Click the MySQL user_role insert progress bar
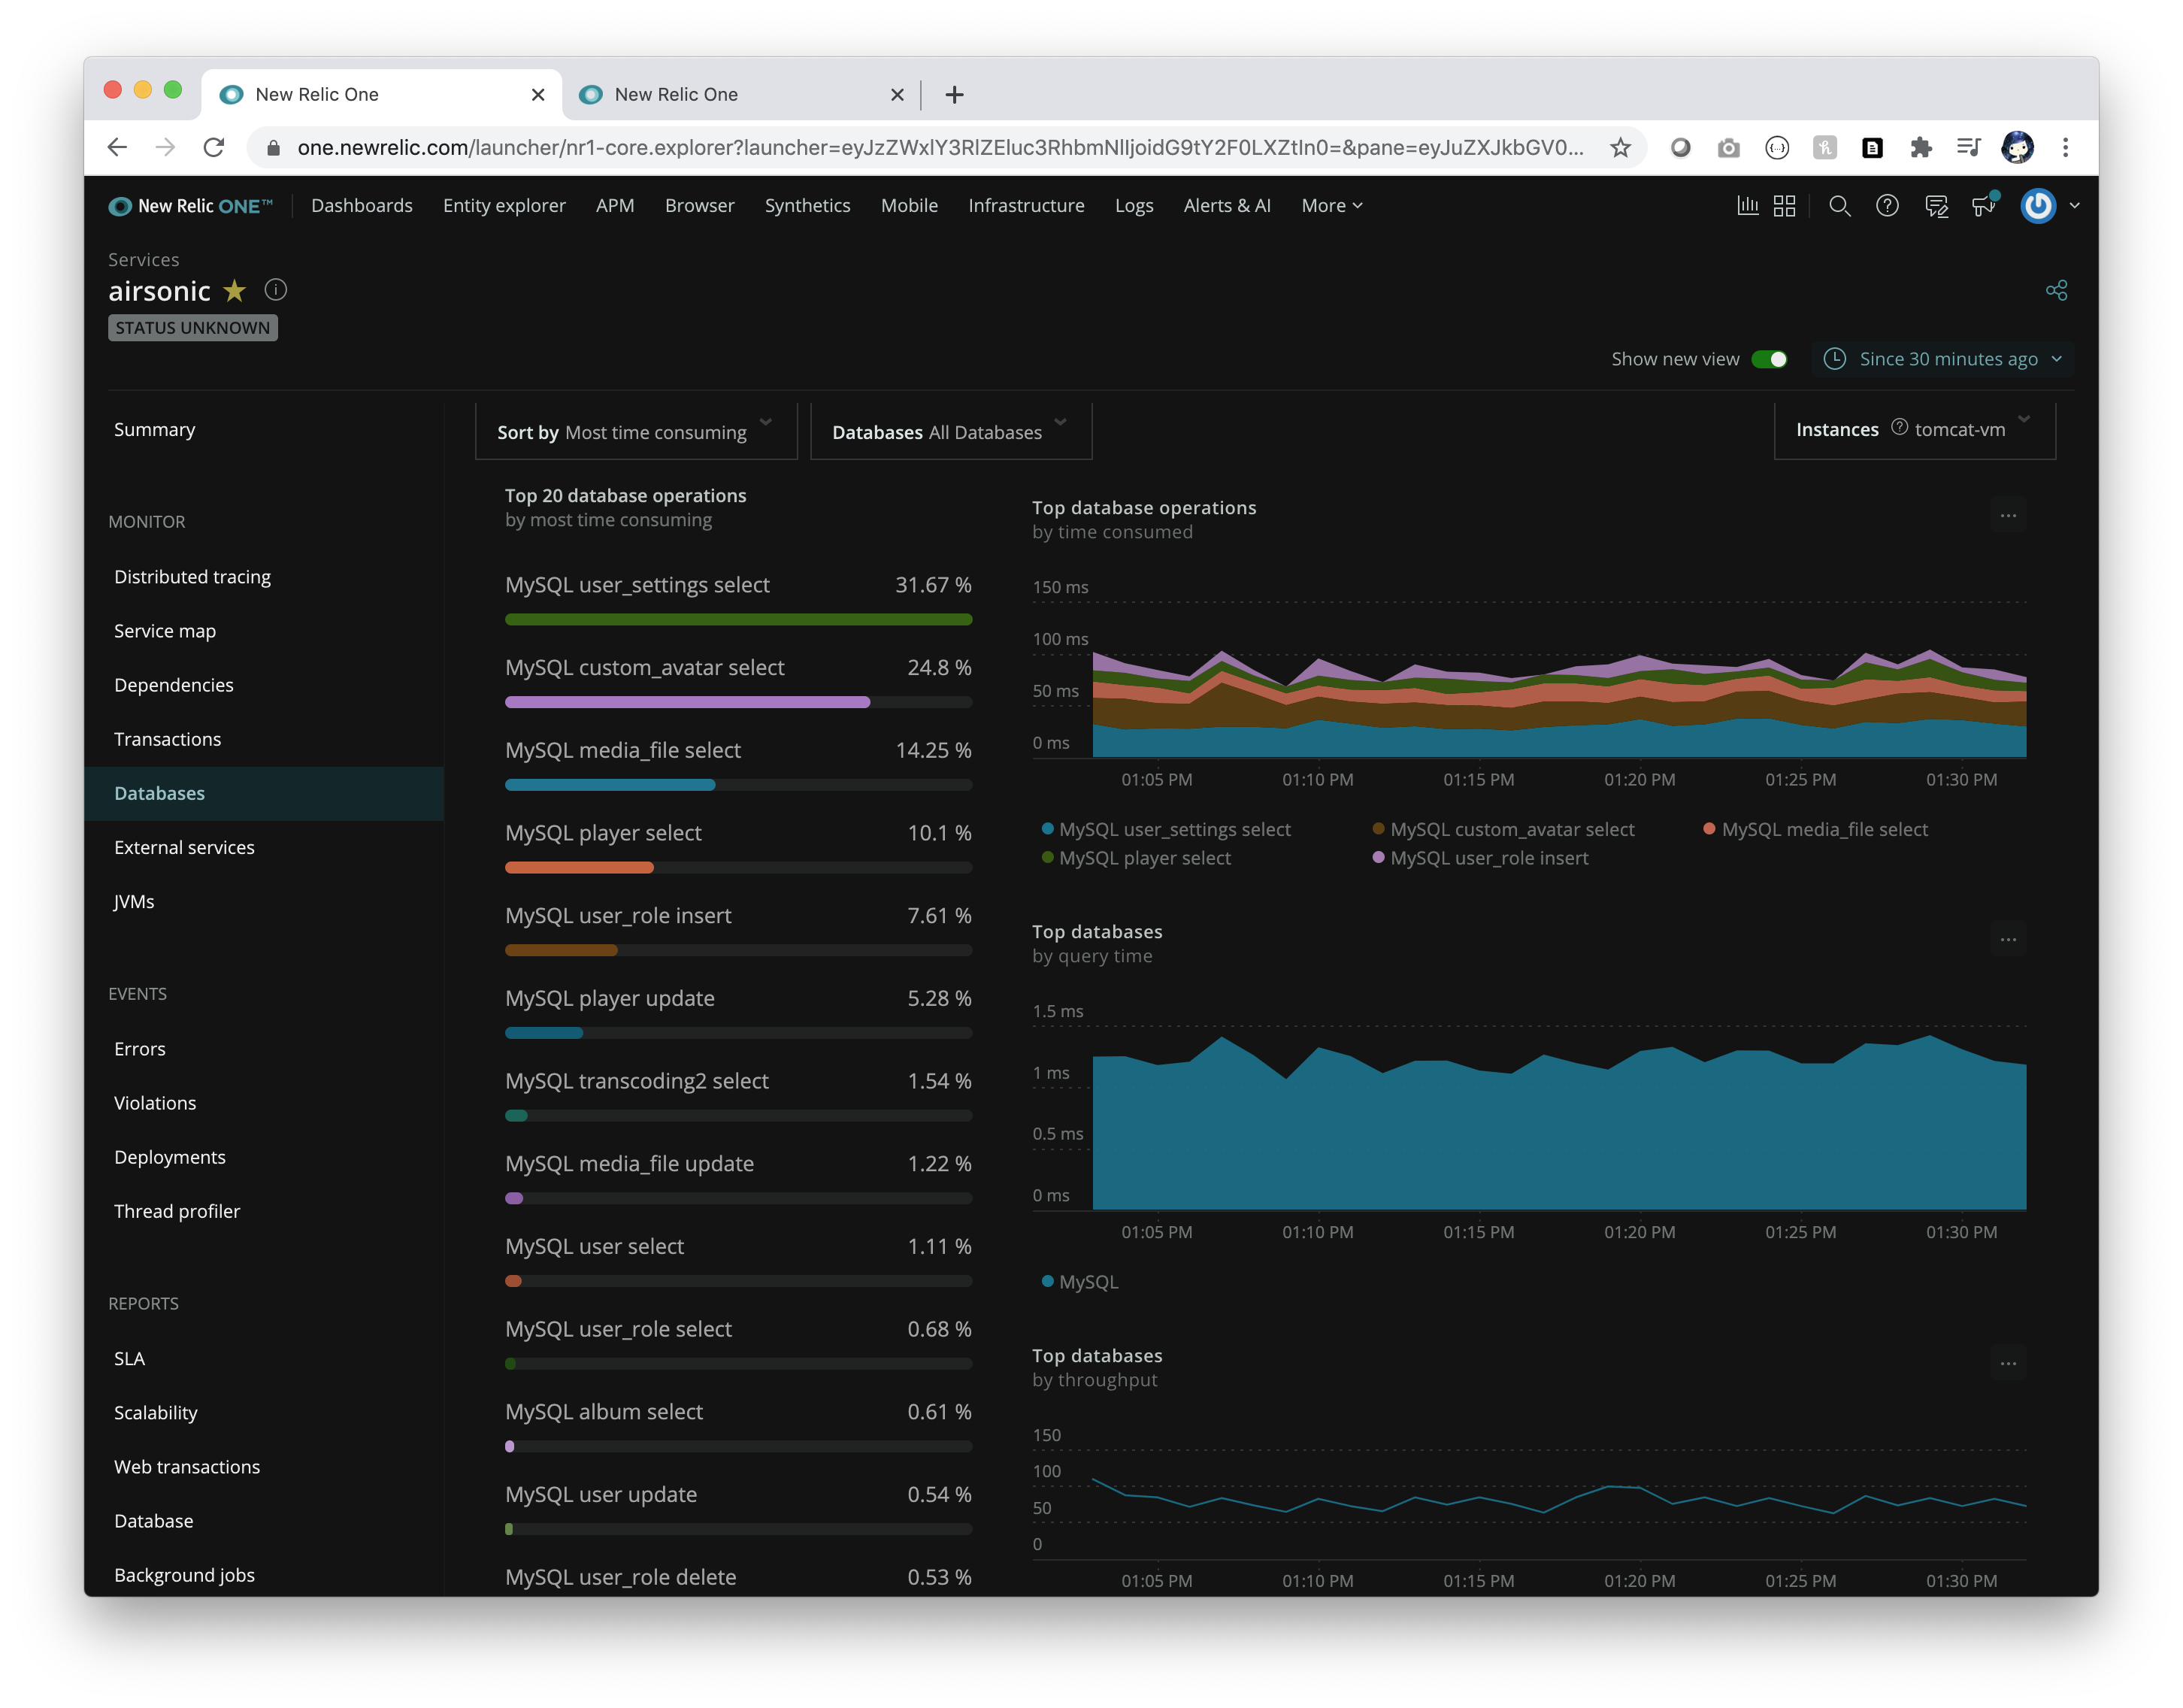2183x1708 pixels. pos(738,951)
